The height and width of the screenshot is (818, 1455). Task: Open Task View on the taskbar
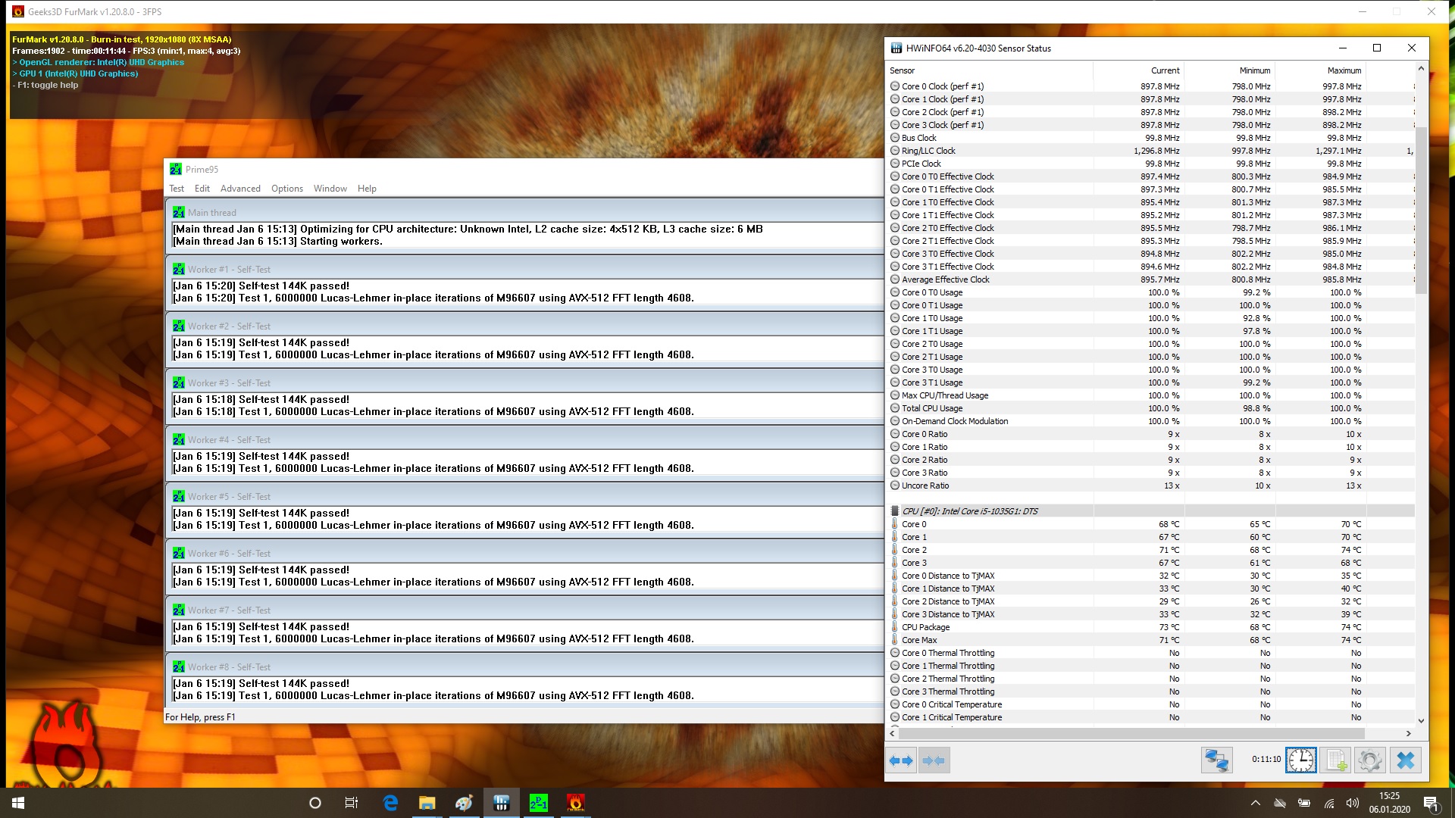click(352, 803)
